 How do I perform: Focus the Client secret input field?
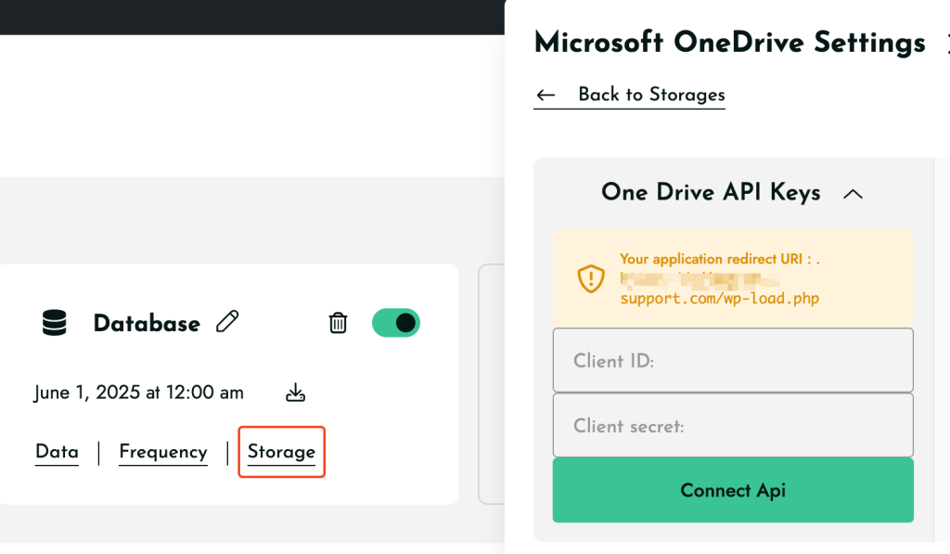pyautogui.click(x=733, y=425)
